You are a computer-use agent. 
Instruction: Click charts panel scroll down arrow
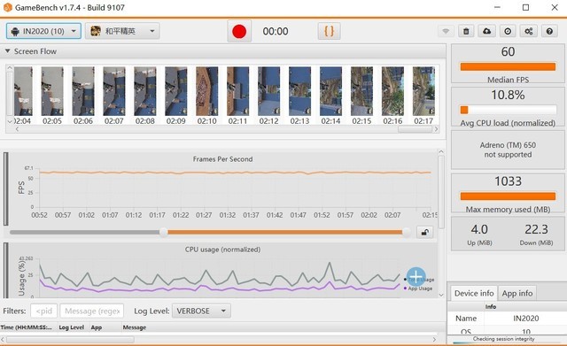coord(441,295)
